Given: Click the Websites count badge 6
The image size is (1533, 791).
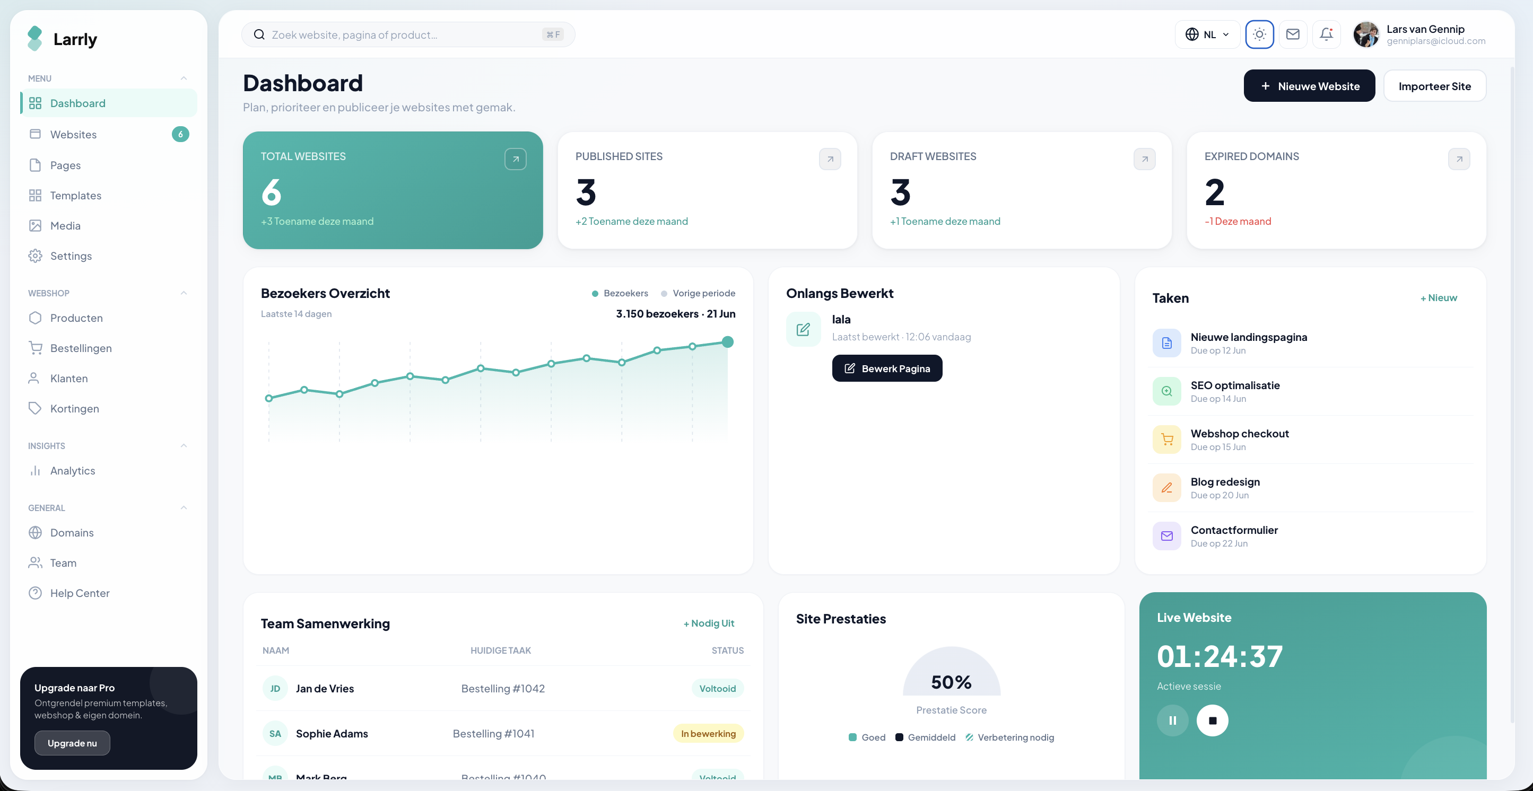Looking at the screenshot, I should click(180, 135).
